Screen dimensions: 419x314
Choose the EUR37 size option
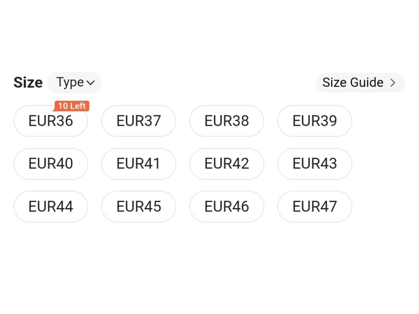(x=139, y=121)
